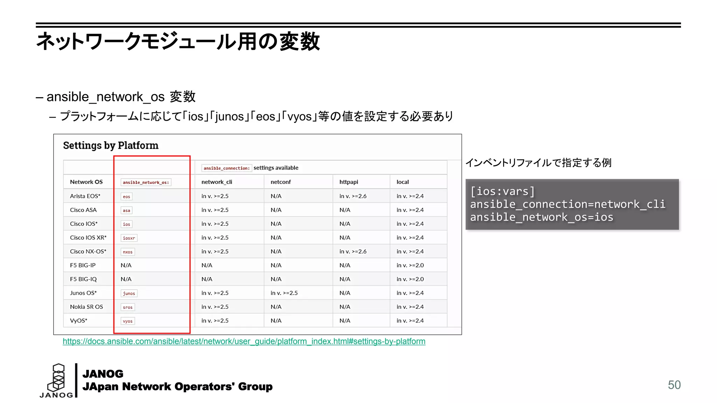Click the 'nxos' code tag
Image resolution: width=717 pixels, height=403 pixels.
128,252
